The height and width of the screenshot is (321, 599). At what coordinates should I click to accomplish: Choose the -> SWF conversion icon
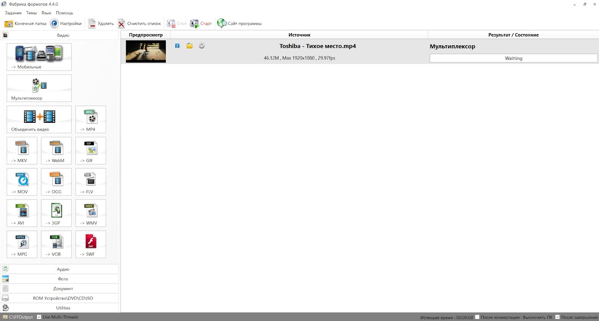pyautogui.click(x=91, y=244)
